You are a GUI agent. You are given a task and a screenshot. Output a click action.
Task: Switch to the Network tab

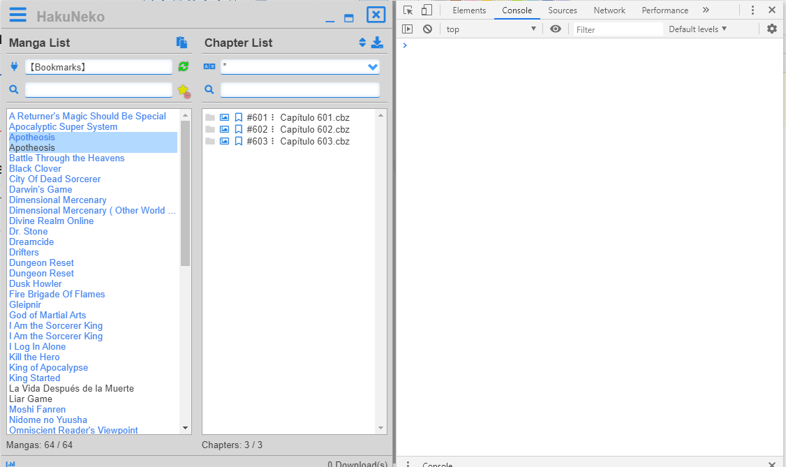coord(609,10)
